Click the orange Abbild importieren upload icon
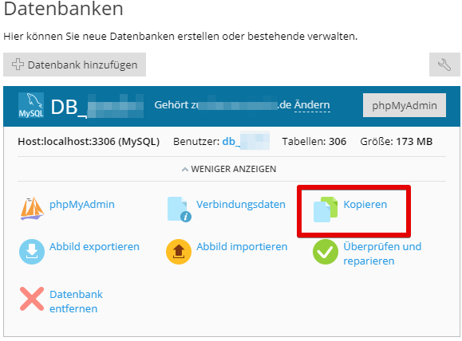 point(179,252)
